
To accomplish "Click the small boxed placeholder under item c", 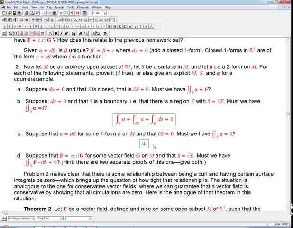I will coord(144,143).
